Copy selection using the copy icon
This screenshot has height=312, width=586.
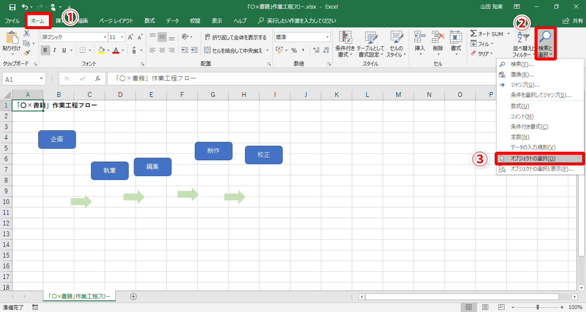click(x=27, y=43)
